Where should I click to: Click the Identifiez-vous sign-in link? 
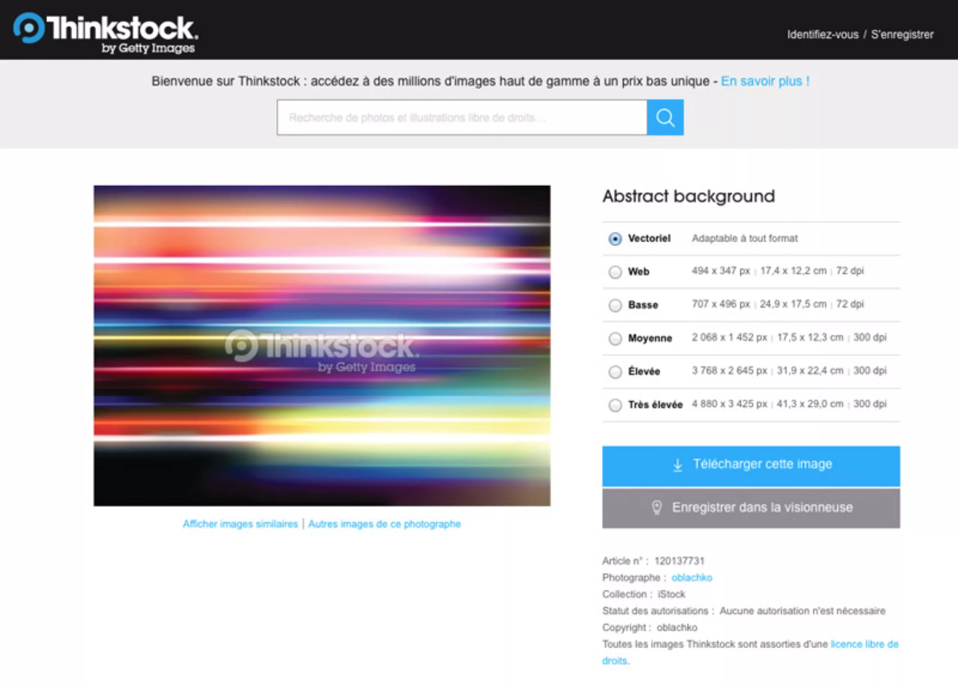[x=823, y=35]
